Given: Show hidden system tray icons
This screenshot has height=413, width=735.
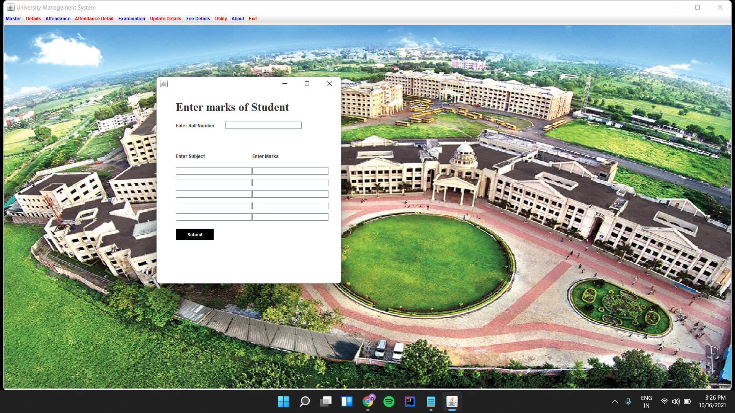Looking at the screenshot, I should coord(614,402).
